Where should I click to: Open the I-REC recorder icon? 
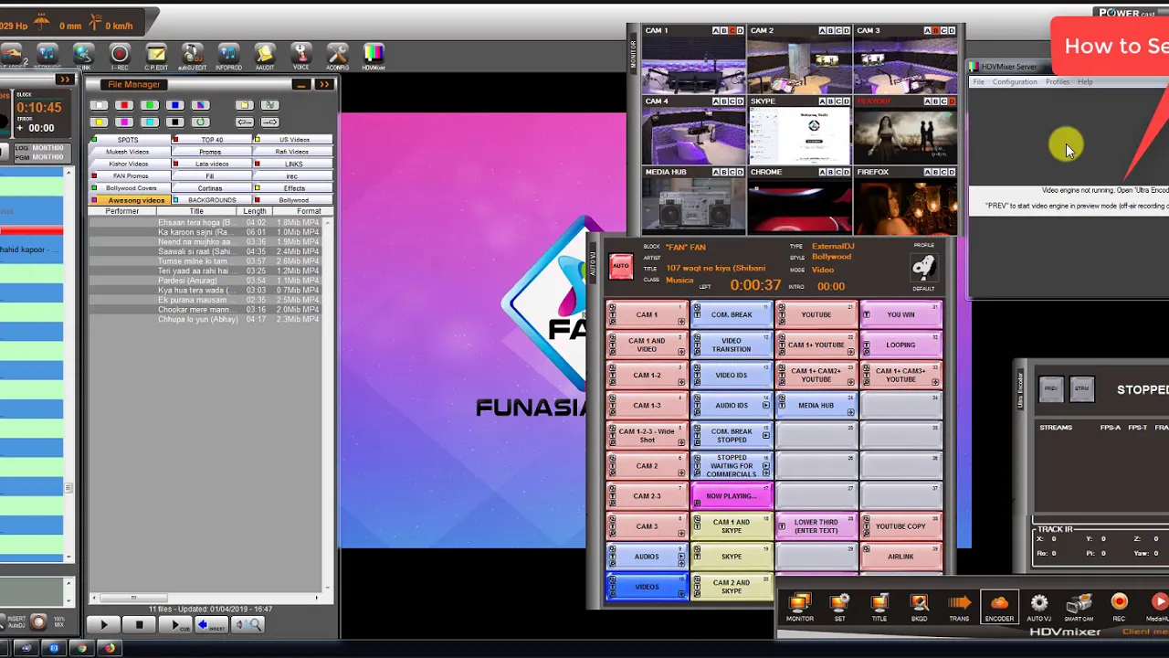[120, 55]
